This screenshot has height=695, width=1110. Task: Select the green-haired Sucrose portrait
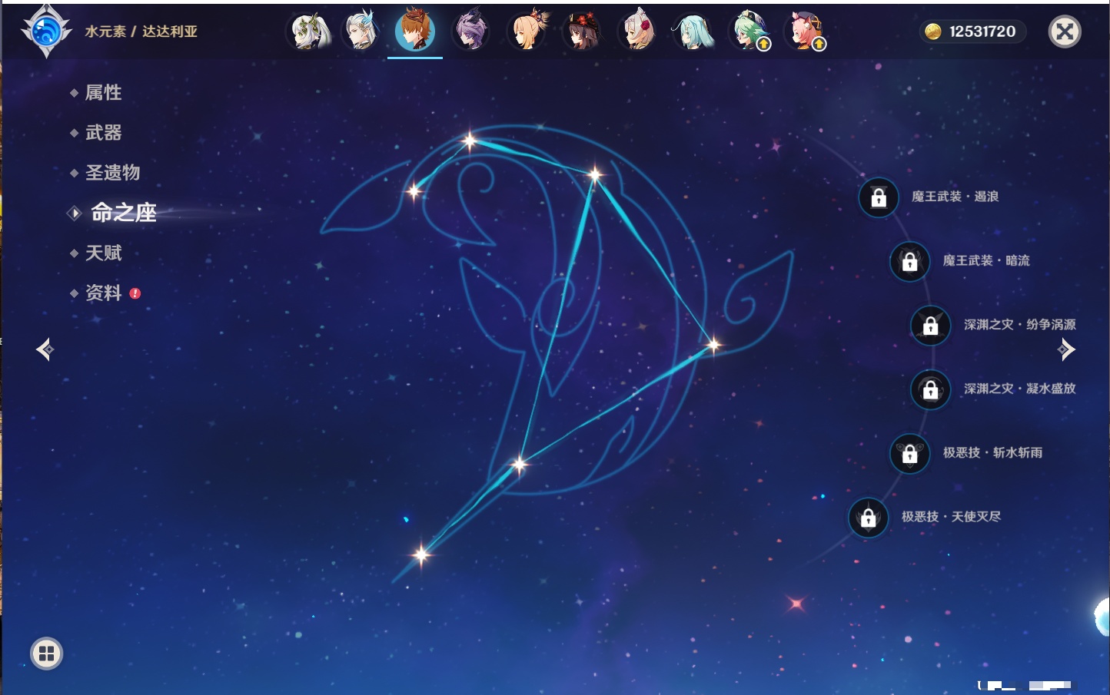749,31
